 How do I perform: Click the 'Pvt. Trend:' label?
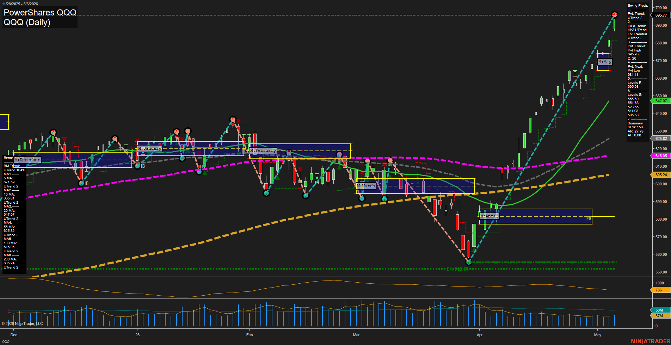click(x=636, y=14)
